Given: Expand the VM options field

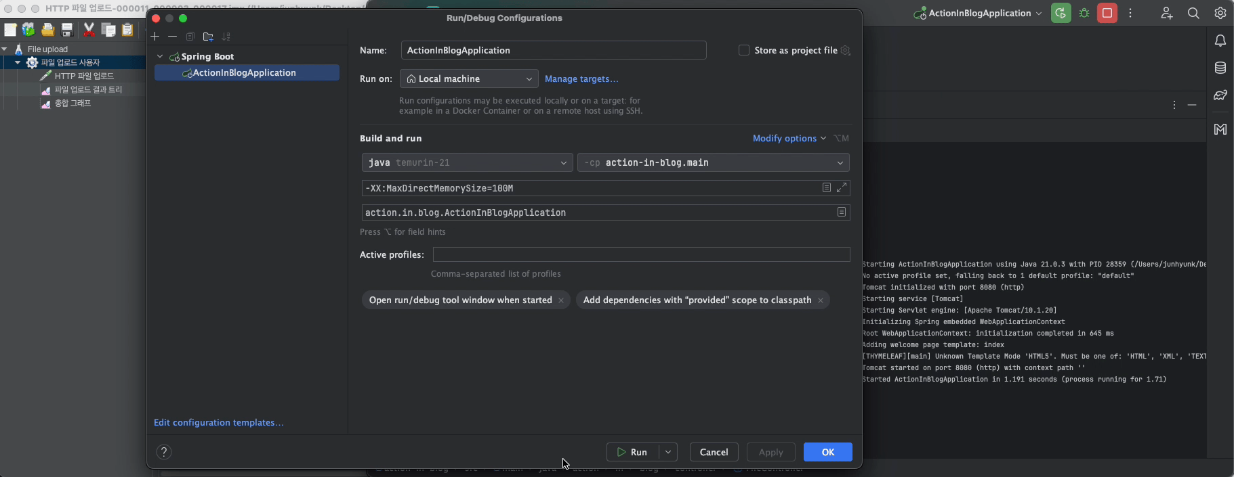Looking at the screenshot, I should click(x=842, y=187).
